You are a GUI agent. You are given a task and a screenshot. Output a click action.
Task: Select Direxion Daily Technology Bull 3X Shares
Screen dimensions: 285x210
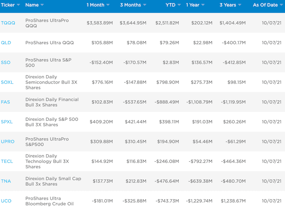tap(47, 161)
